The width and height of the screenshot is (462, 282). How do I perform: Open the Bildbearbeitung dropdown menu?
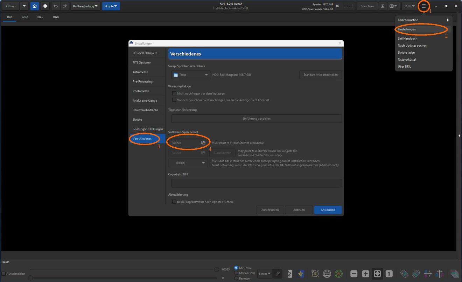pos(85,6)
